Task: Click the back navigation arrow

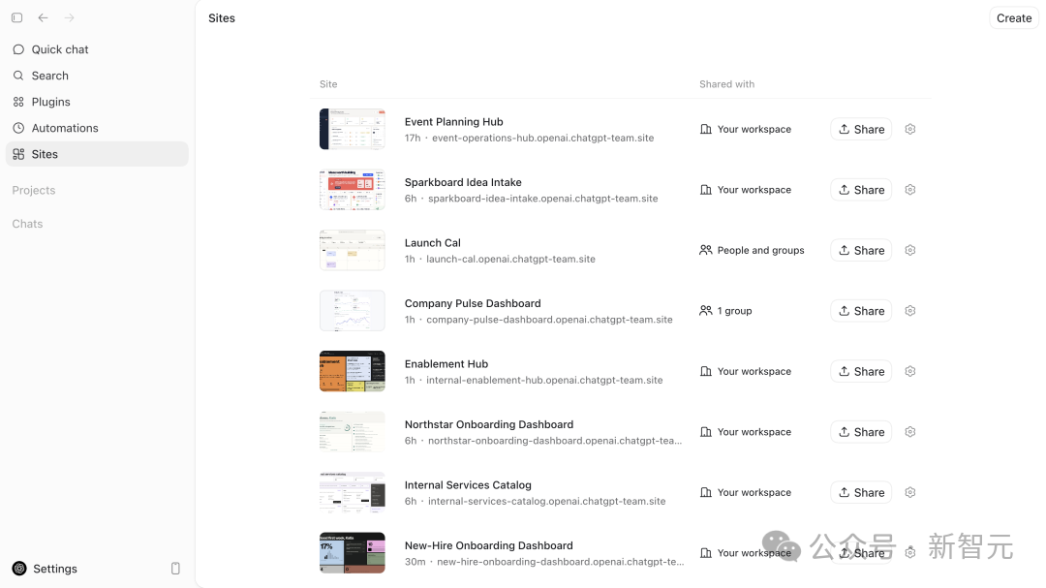Action: point(43,18)
